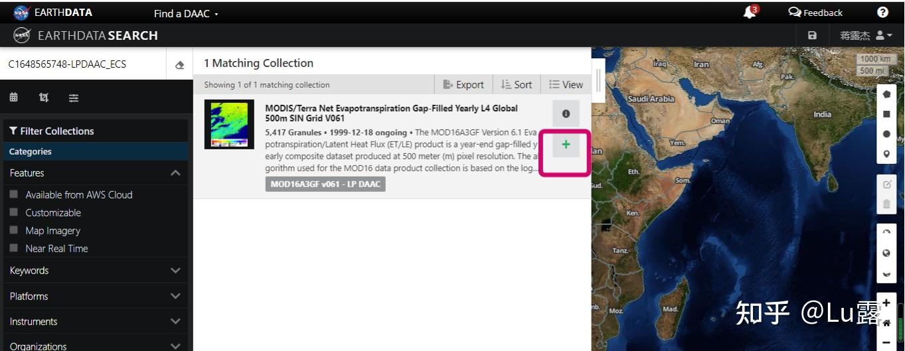Zoom out on the map
The height and width of the screenshot is (351, 905).
886,342
